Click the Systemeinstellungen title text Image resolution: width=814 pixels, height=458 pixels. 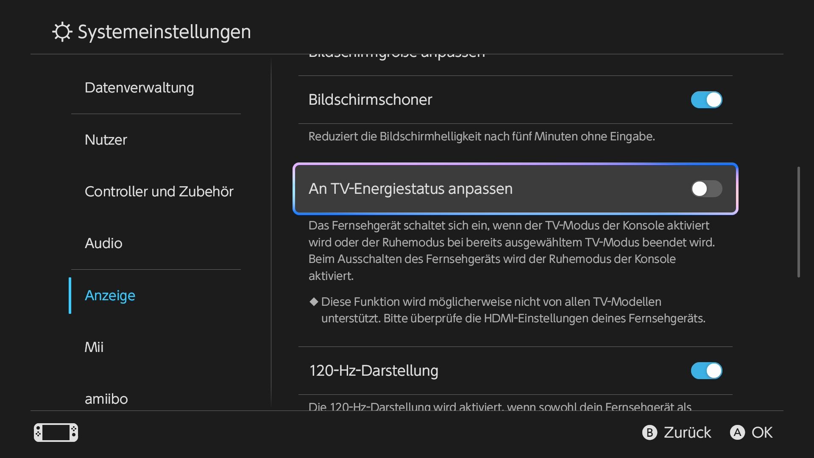pos(164,32)
